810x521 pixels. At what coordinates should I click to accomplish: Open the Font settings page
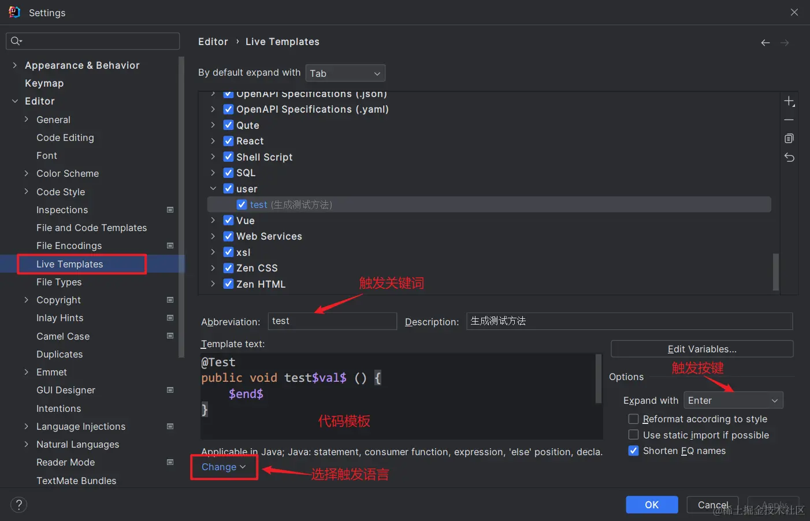pos(47,155)
